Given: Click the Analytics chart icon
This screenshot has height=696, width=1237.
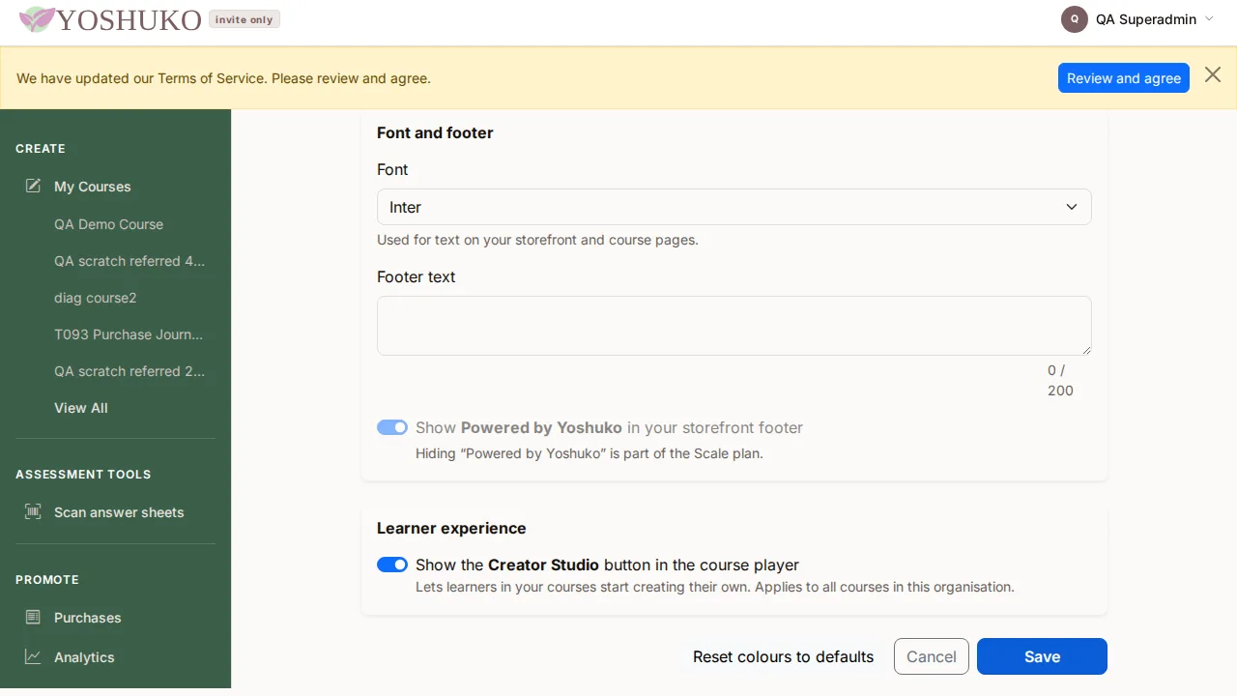Looking at the screenshot, I should coord(33,656).
